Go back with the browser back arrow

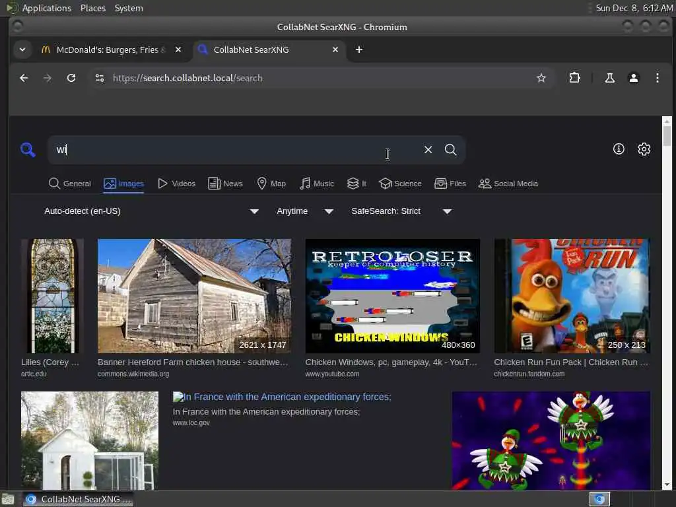coord(24,78)
